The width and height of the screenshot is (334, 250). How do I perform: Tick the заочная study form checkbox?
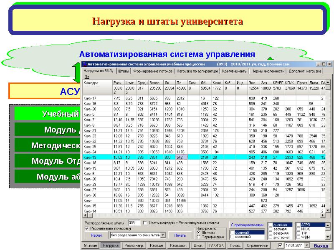click(x=270, y=229)
